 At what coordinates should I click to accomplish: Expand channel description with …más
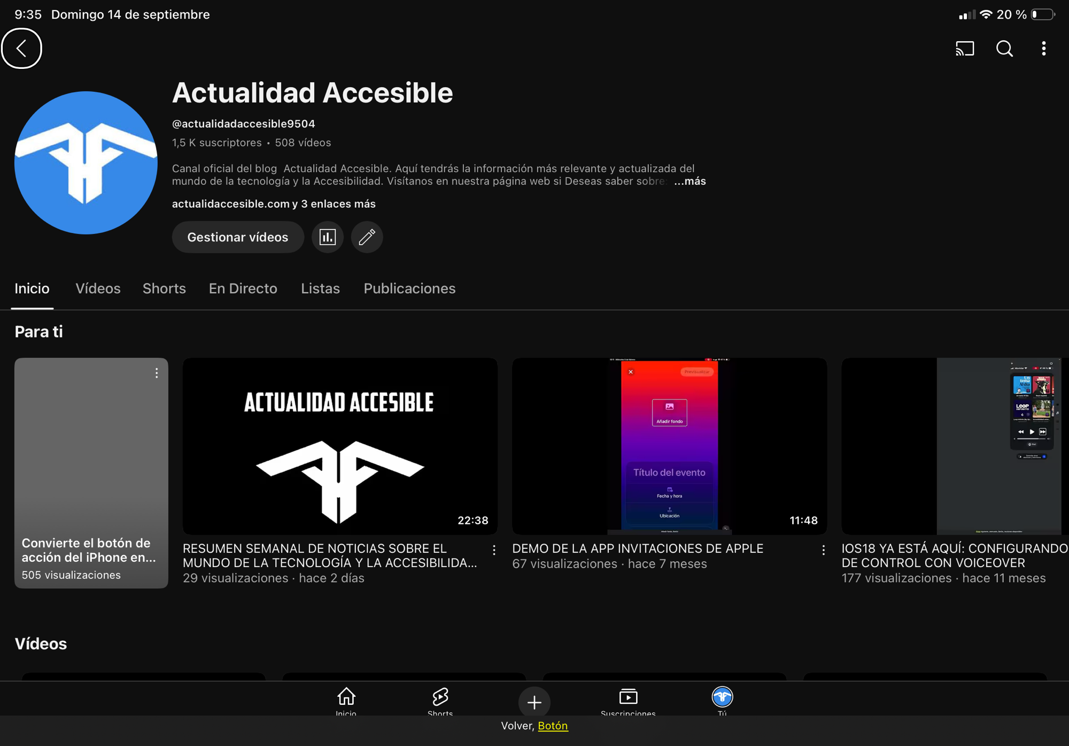690,182
